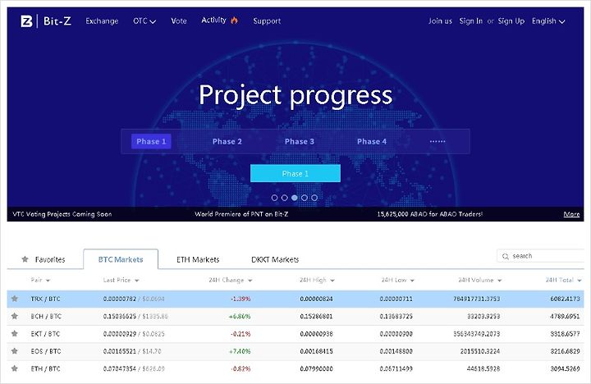Select the fourth carousel dot
591x384 pixels.
click(305, 198)
